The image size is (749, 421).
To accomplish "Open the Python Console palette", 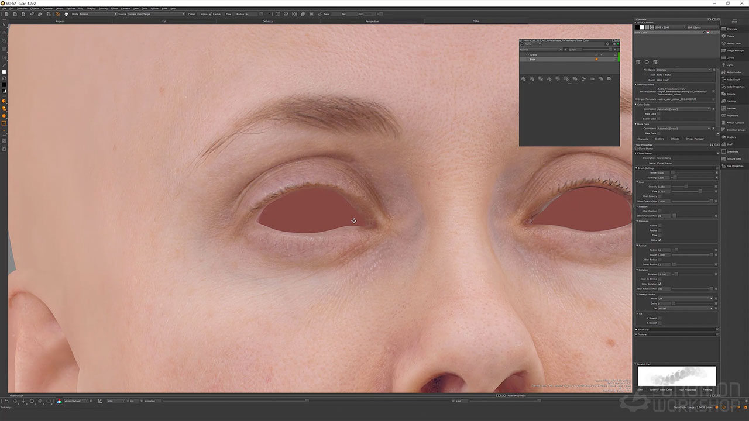I will tap(735, 123).
